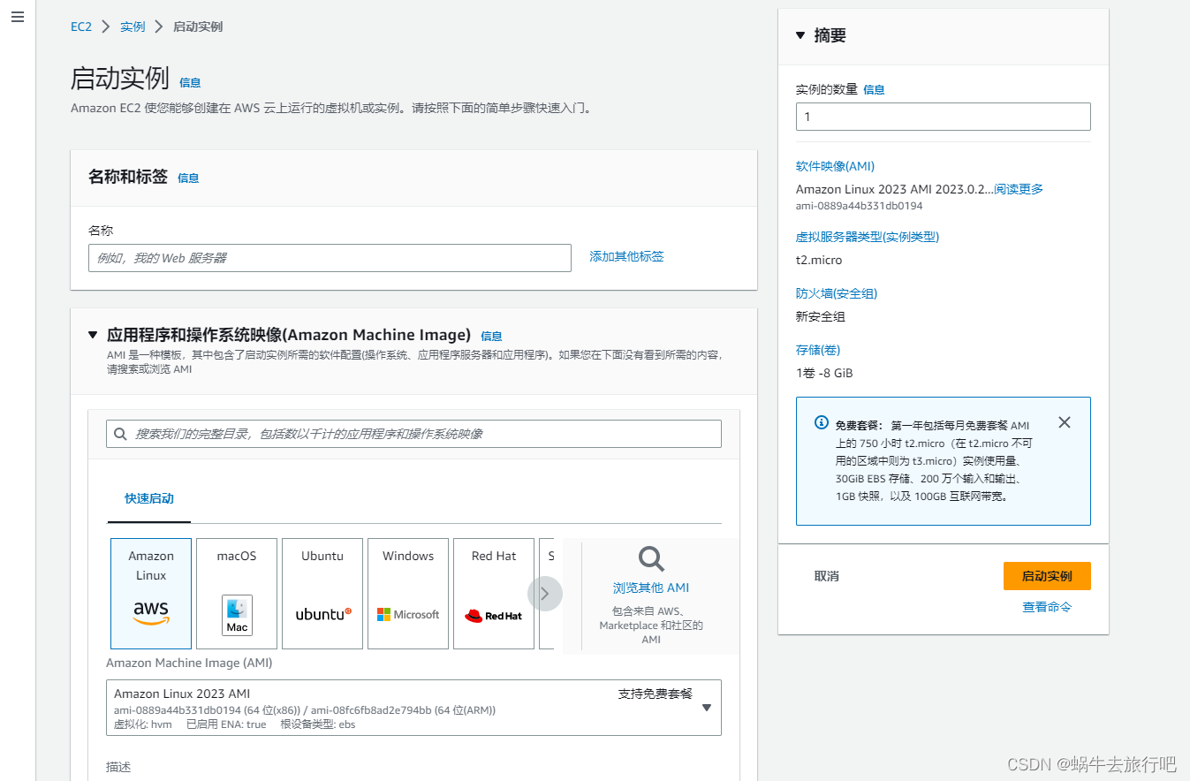This screenshot has width=1190, height=781.
Task: Select the aws logo for Amazon Linux
Action: (151, 612)
